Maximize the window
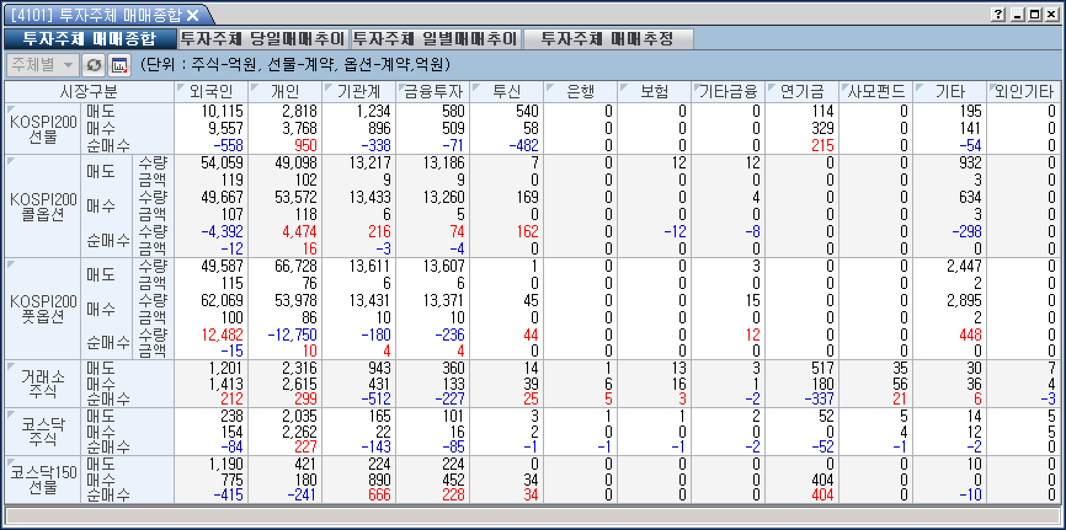The width and height of the screenshot is (1066, 530). (x=1035, y=15)
